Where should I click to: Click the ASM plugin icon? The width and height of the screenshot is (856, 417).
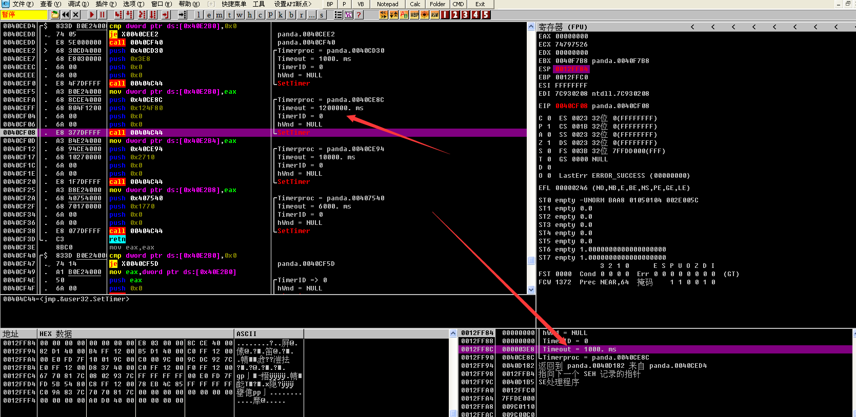[435, 14]
